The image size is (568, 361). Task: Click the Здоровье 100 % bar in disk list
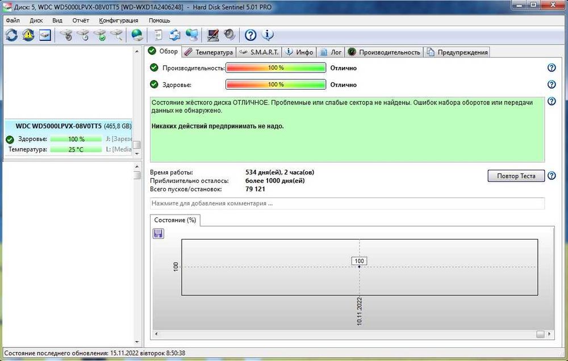point(76,139)
